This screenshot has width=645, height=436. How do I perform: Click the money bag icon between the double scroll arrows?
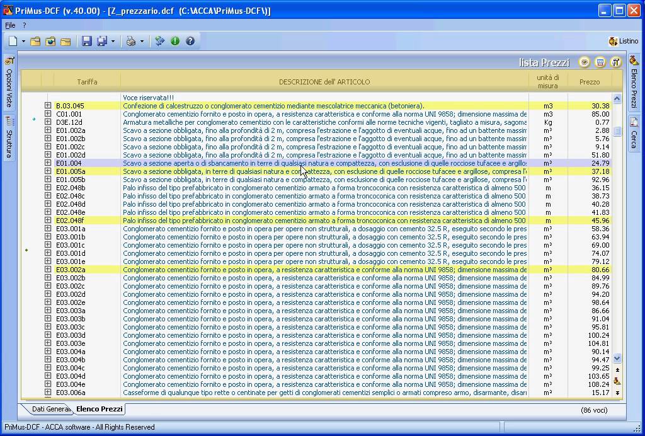(x=617, y=381)
